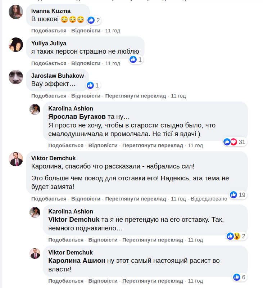Image resolution: width=263 pixels, height=288 pixels.
Task: Click Jaroslaw Buhakow's profile avatar
Action: pos(16,77)
